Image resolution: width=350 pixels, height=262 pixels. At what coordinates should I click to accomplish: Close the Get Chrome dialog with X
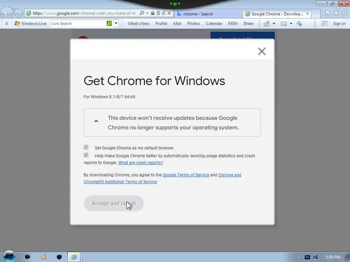(262, 51)
